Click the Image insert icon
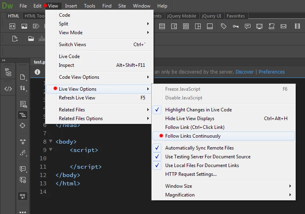 coord(24,26)
